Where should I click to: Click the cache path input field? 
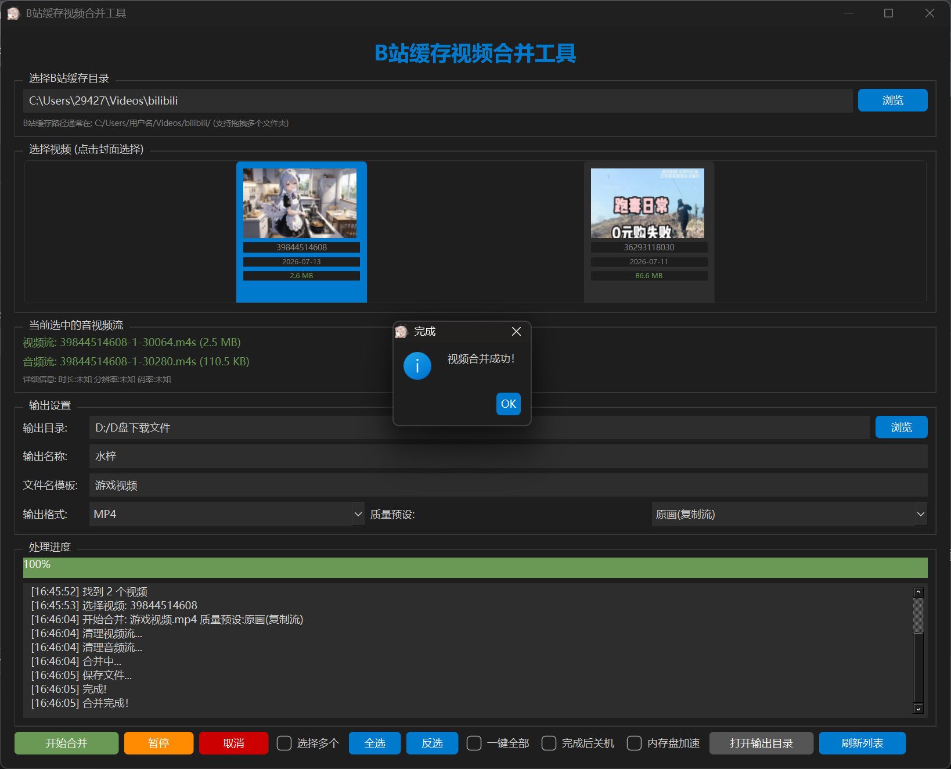(438, 100)
